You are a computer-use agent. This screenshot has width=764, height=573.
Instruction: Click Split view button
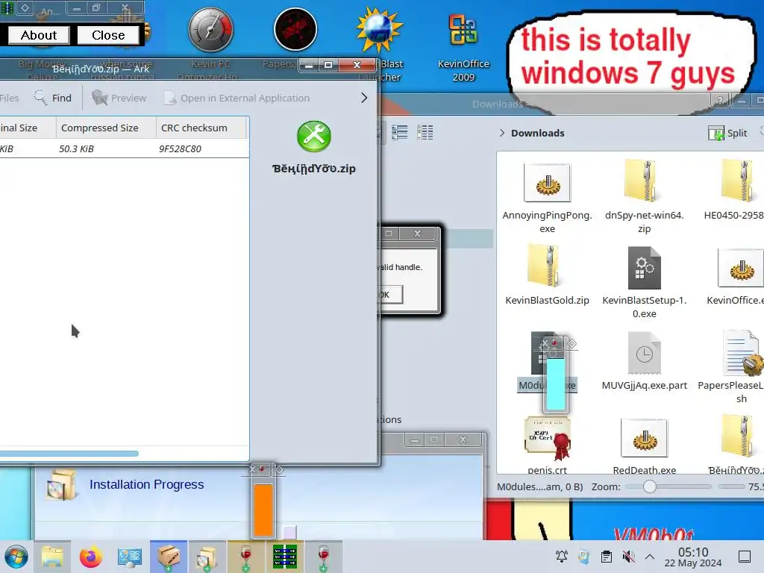tap(727, 133)
